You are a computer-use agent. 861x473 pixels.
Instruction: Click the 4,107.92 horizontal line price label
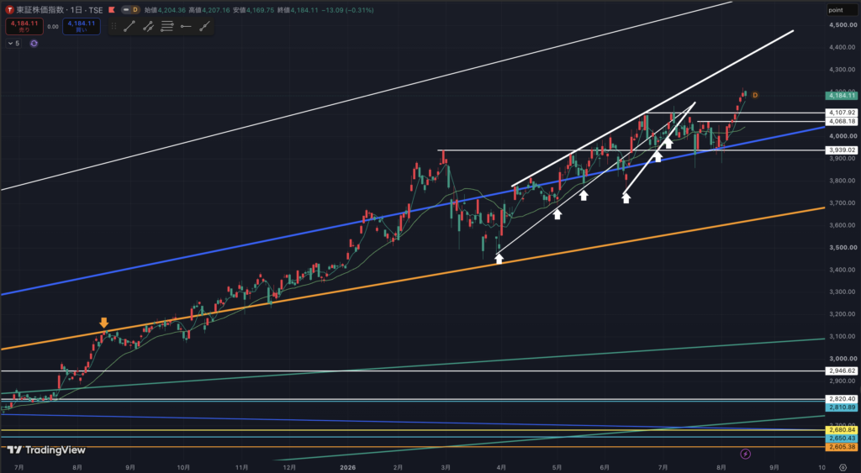(x=841, y=113)
